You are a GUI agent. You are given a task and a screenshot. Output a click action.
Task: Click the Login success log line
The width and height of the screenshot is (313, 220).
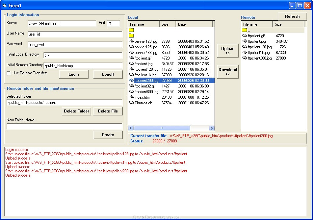coord(16,150)
